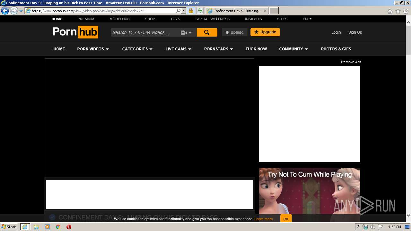This screenshot has width=411, height=231.
Task: Click the network tray icon
Action: pos(365,227)
